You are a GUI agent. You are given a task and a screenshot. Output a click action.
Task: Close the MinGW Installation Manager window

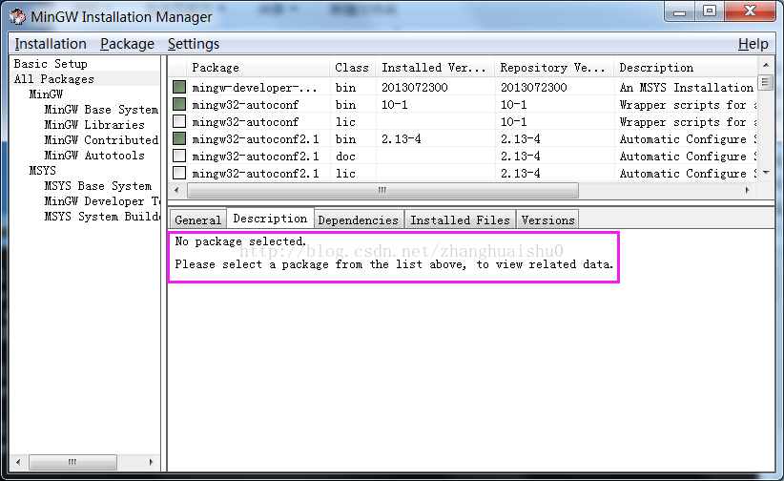(x=750, y=11)
